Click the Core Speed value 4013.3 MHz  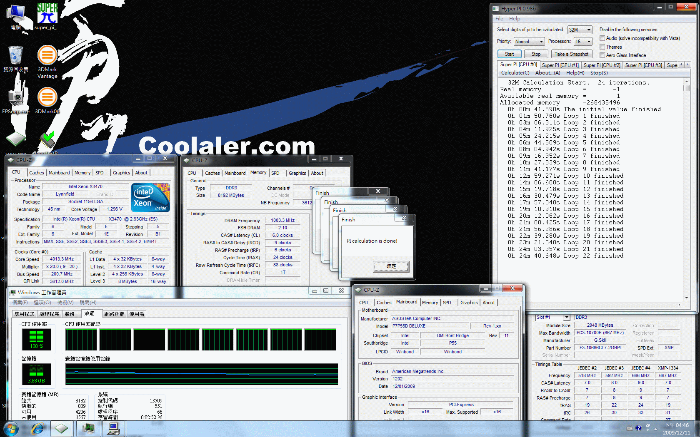[62, 259]
